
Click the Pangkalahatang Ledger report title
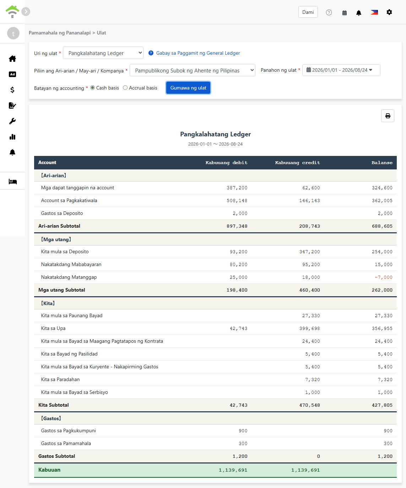[x=215, y=134]
